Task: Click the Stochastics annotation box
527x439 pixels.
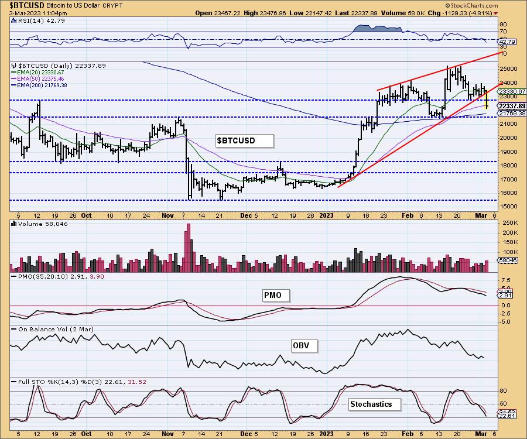Action: click(x=375, y=404)
